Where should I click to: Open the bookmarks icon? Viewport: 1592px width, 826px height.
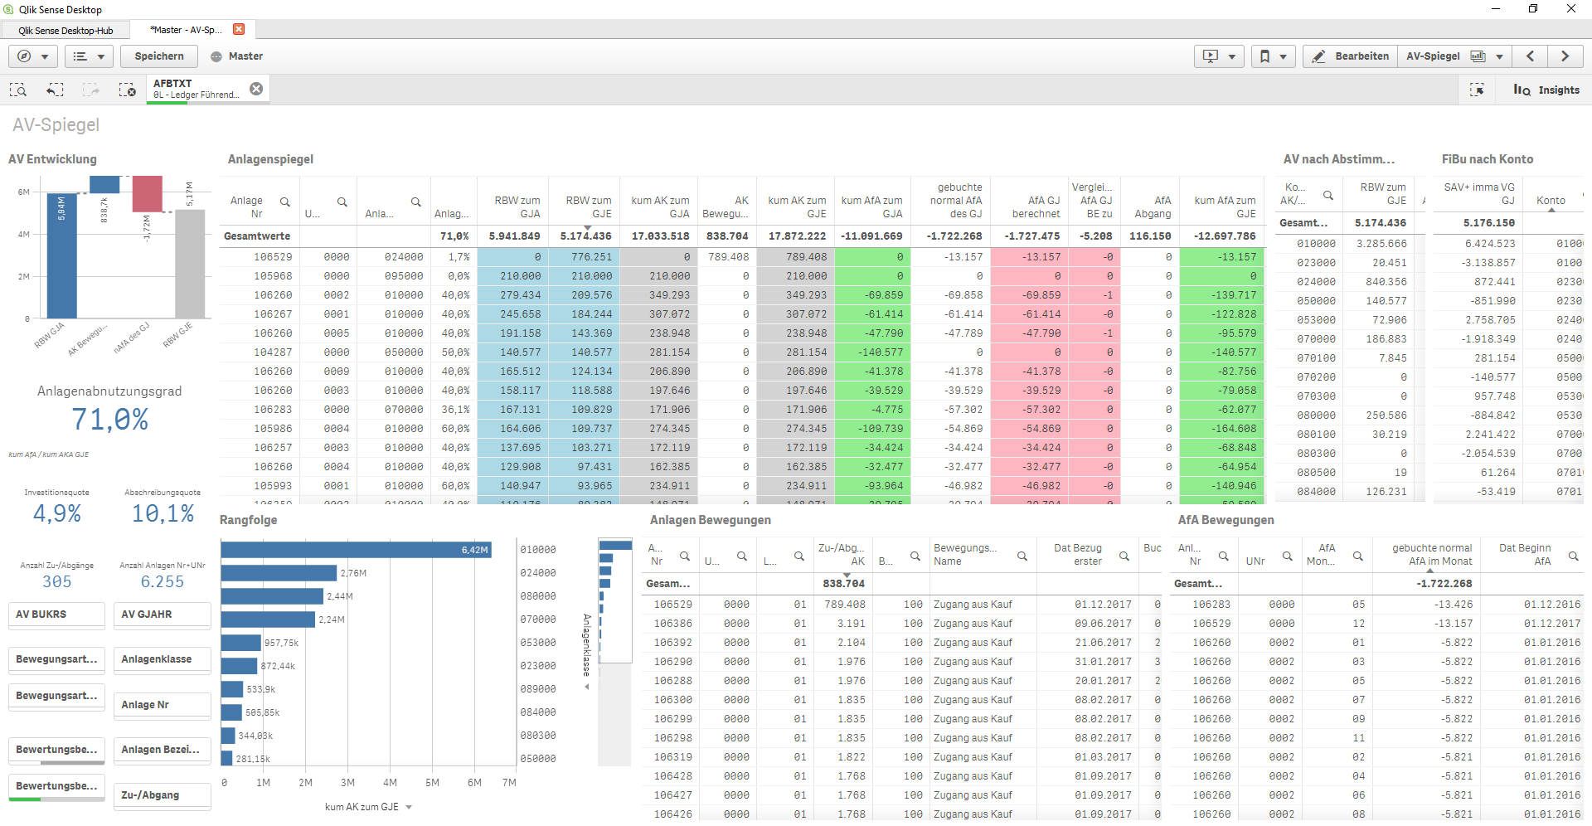click(1264, 56)
